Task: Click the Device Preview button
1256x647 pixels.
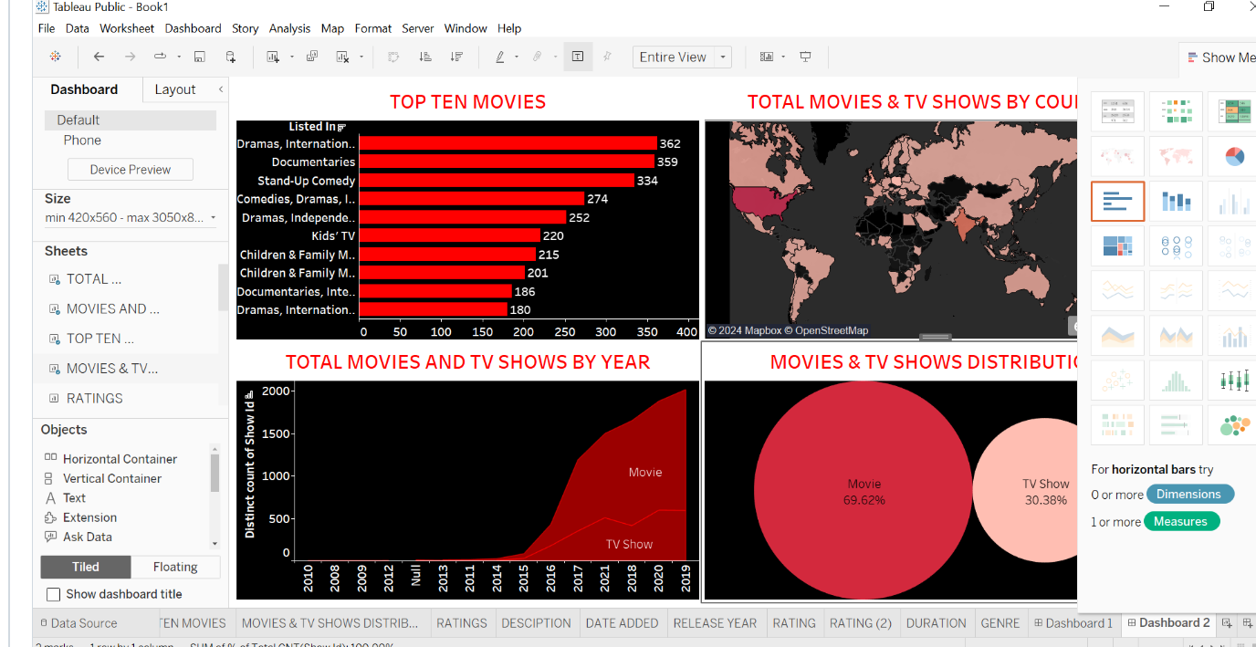Action: coord(131,170)
